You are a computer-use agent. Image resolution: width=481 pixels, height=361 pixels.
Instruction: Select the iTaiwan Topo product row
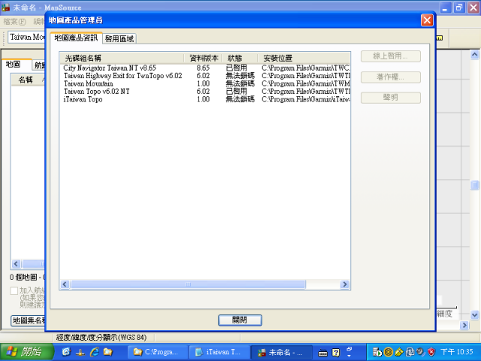(205, 99)
